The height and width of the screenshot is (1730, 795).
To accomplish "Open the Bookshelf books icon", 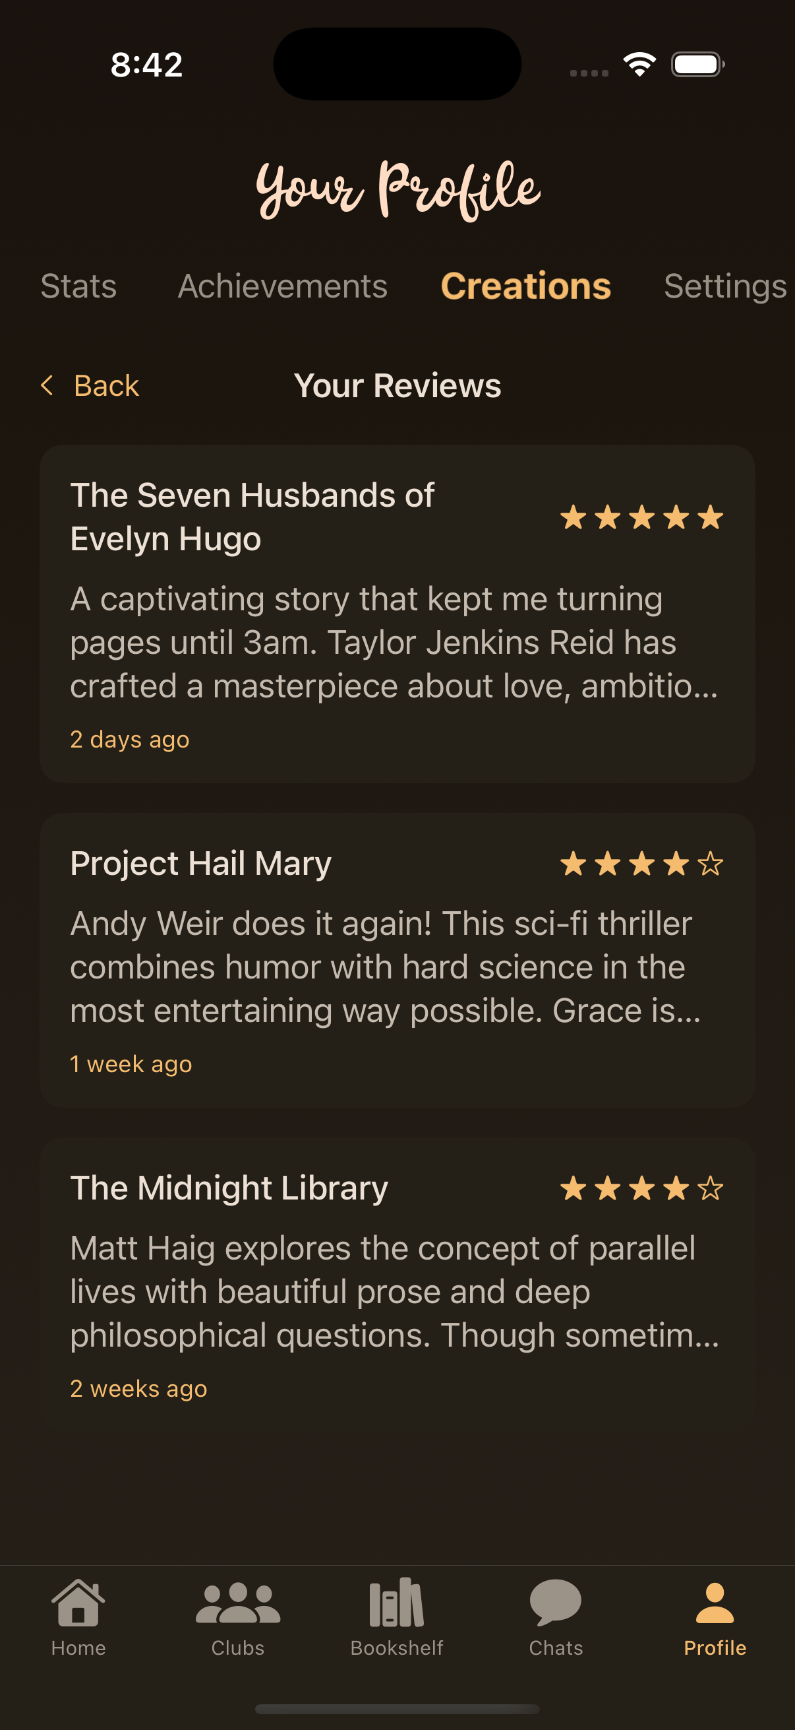I will click(x=396, y=1603).
